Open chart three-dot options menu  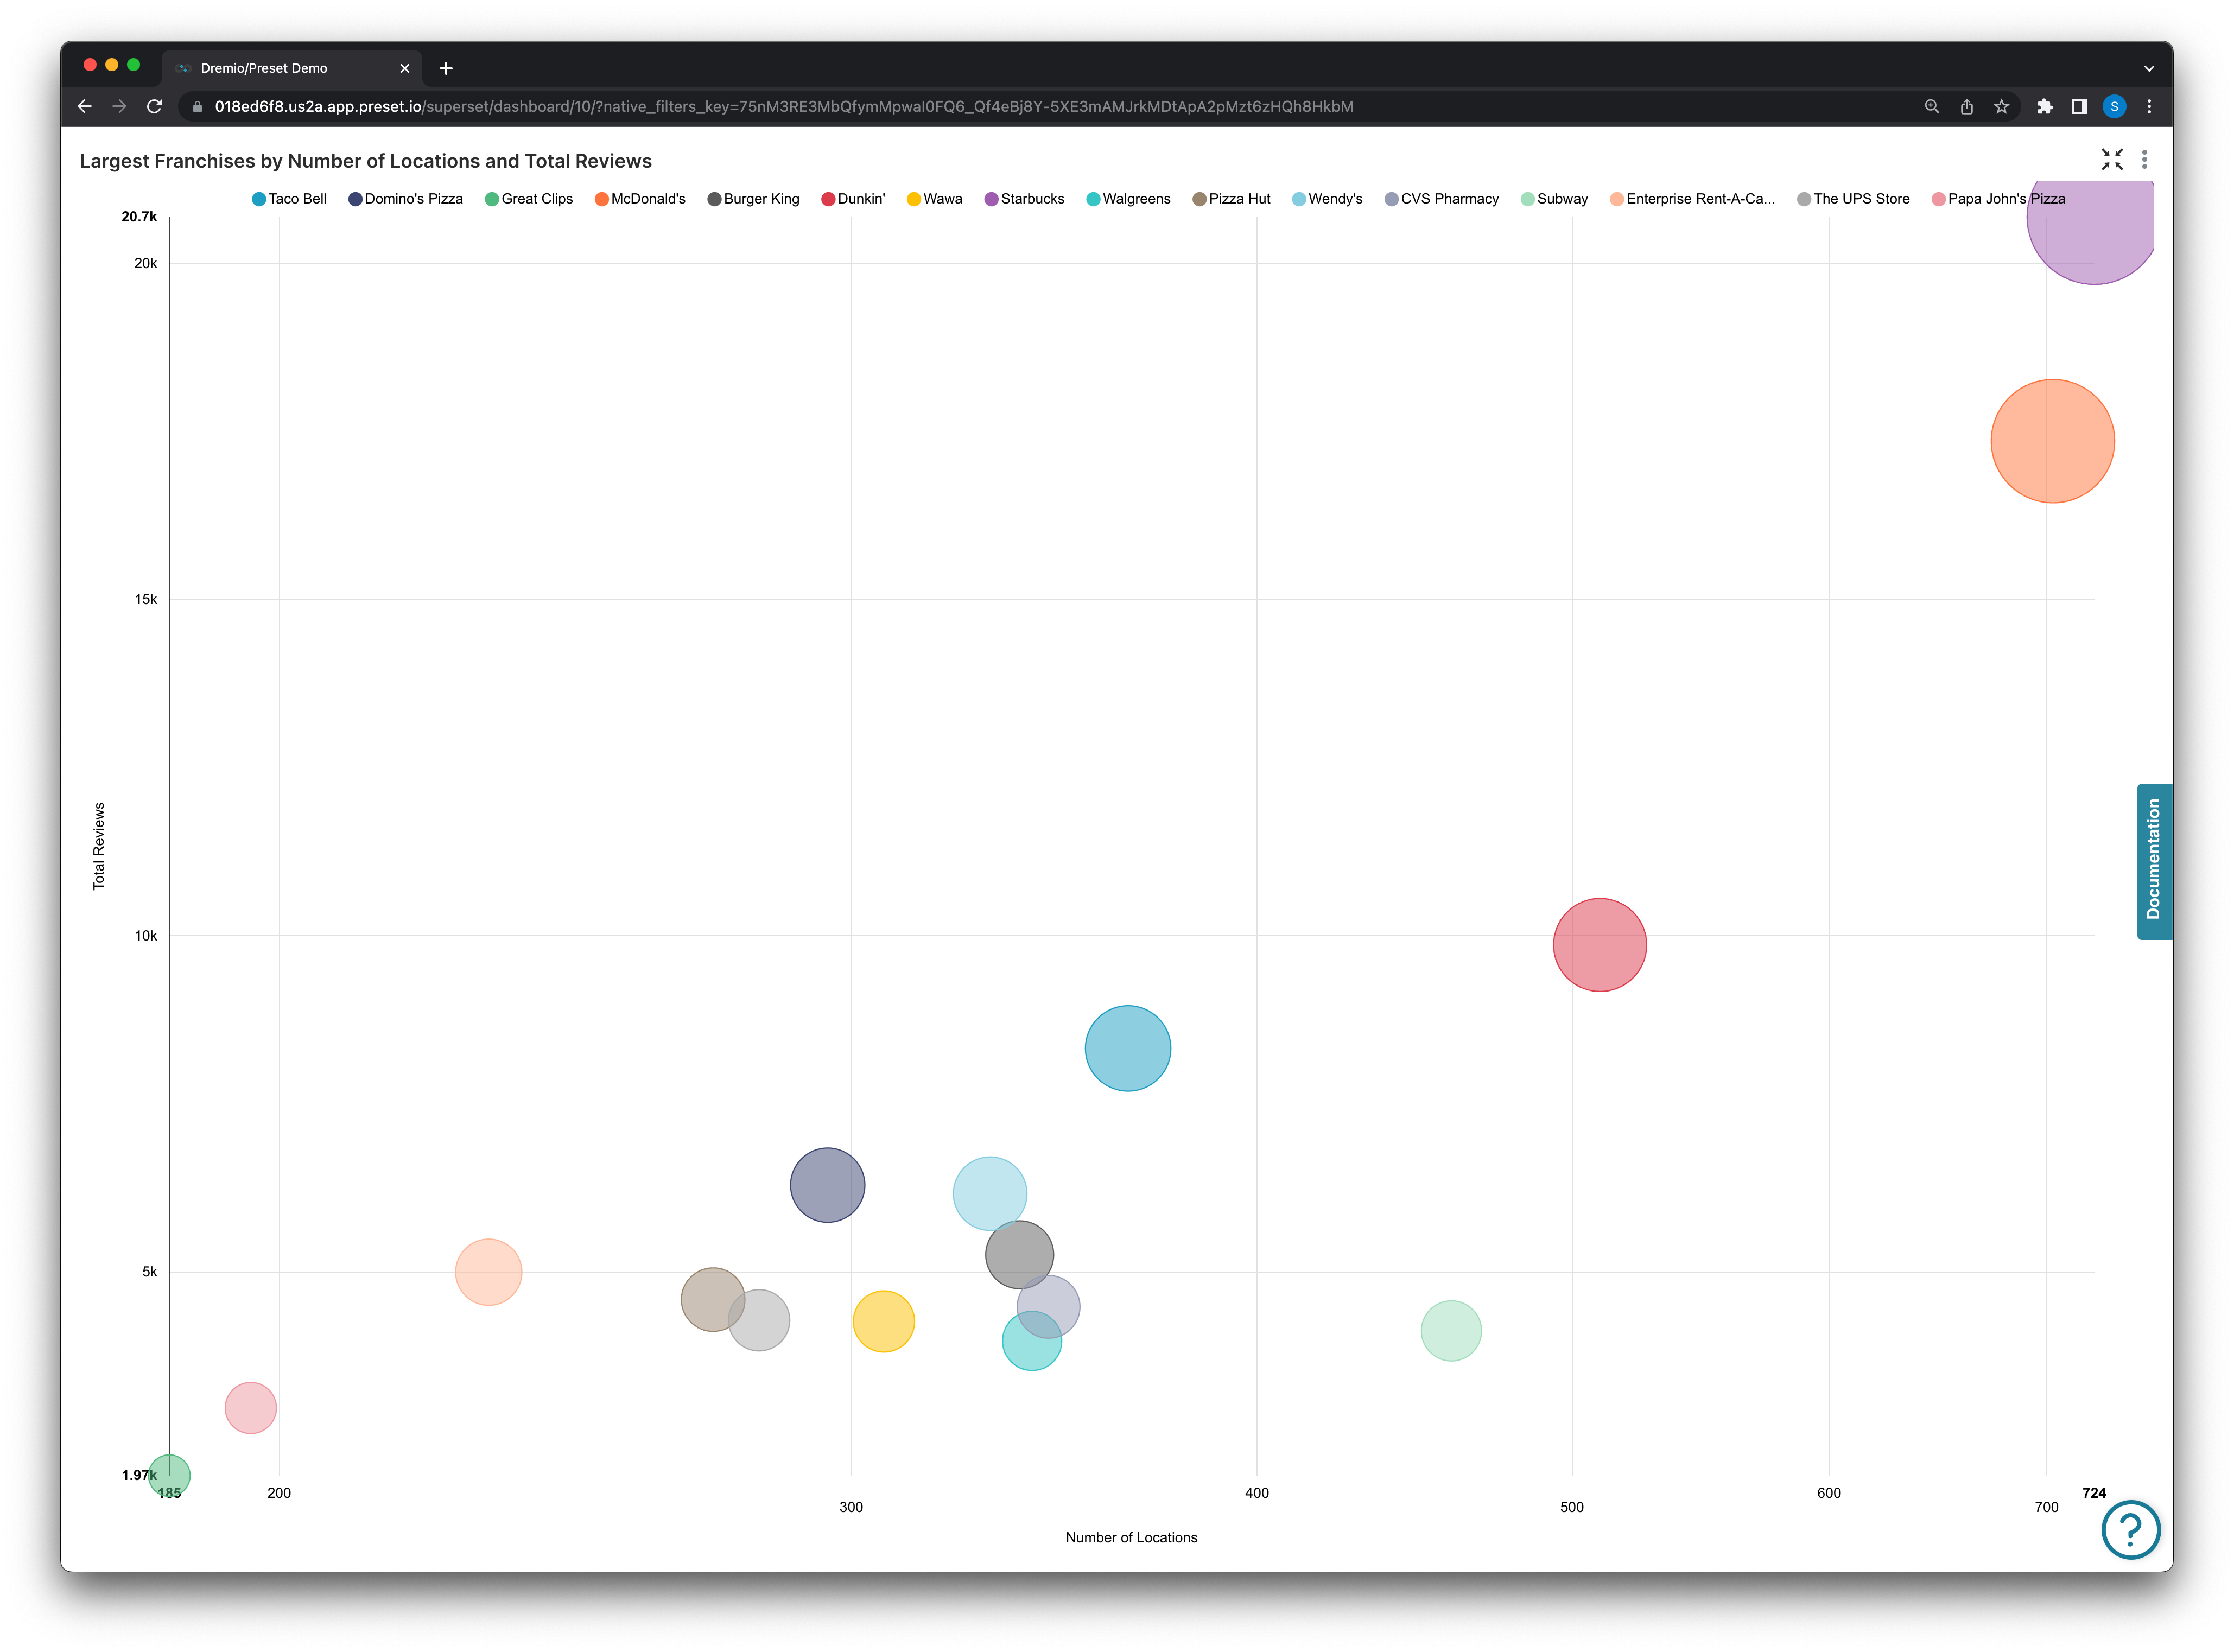point(2144,160)
